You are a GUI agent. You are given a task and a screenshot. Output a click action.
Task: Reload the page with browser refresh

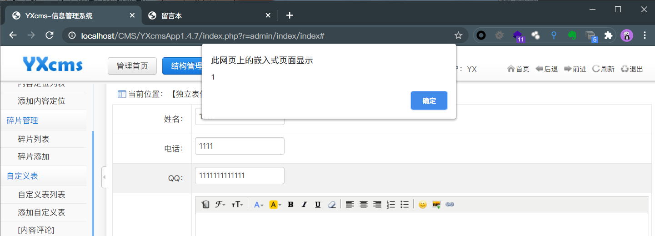point(50,35)
